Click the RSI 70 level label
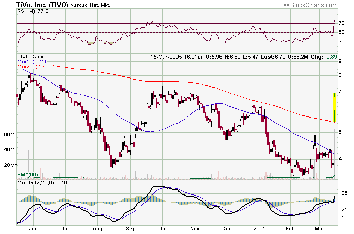 coord(341,23)
